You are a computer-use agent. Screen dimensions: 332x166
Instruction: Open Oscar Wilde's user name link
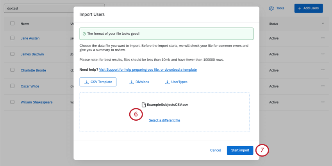[x=30, y=86]
